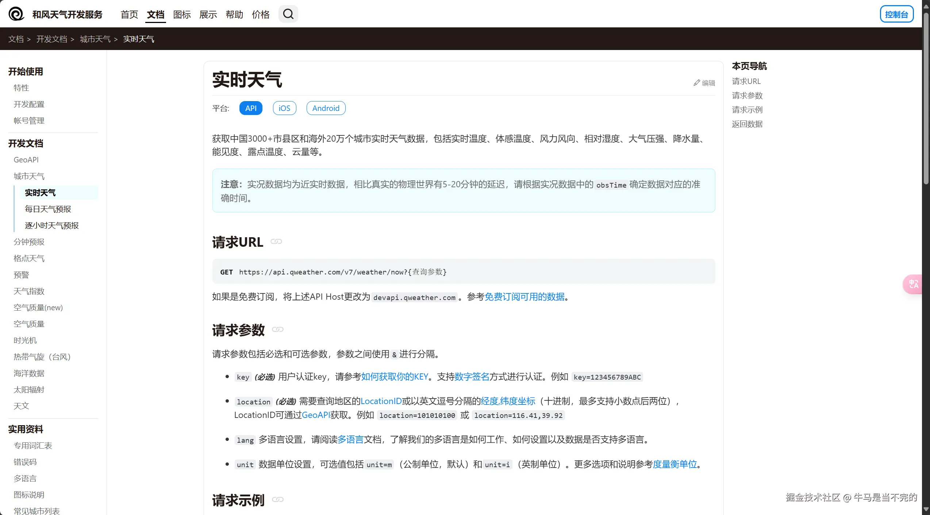
Task: Open the 免费订阅可用的数据 link
Action: 524,297
